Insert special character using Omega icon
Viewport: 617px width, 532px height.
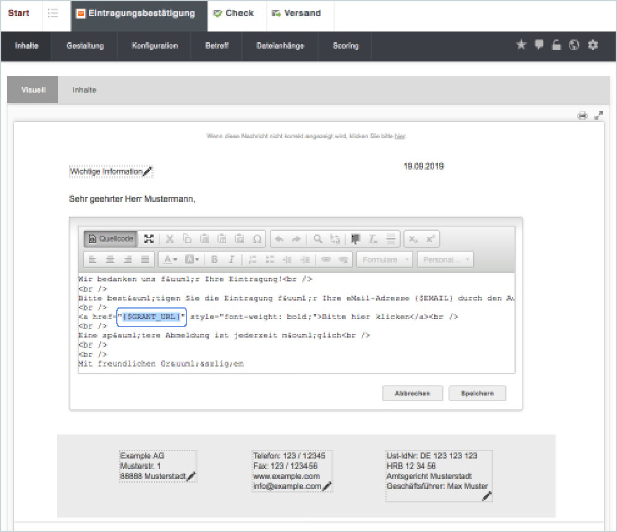click(x=258, y=239)
